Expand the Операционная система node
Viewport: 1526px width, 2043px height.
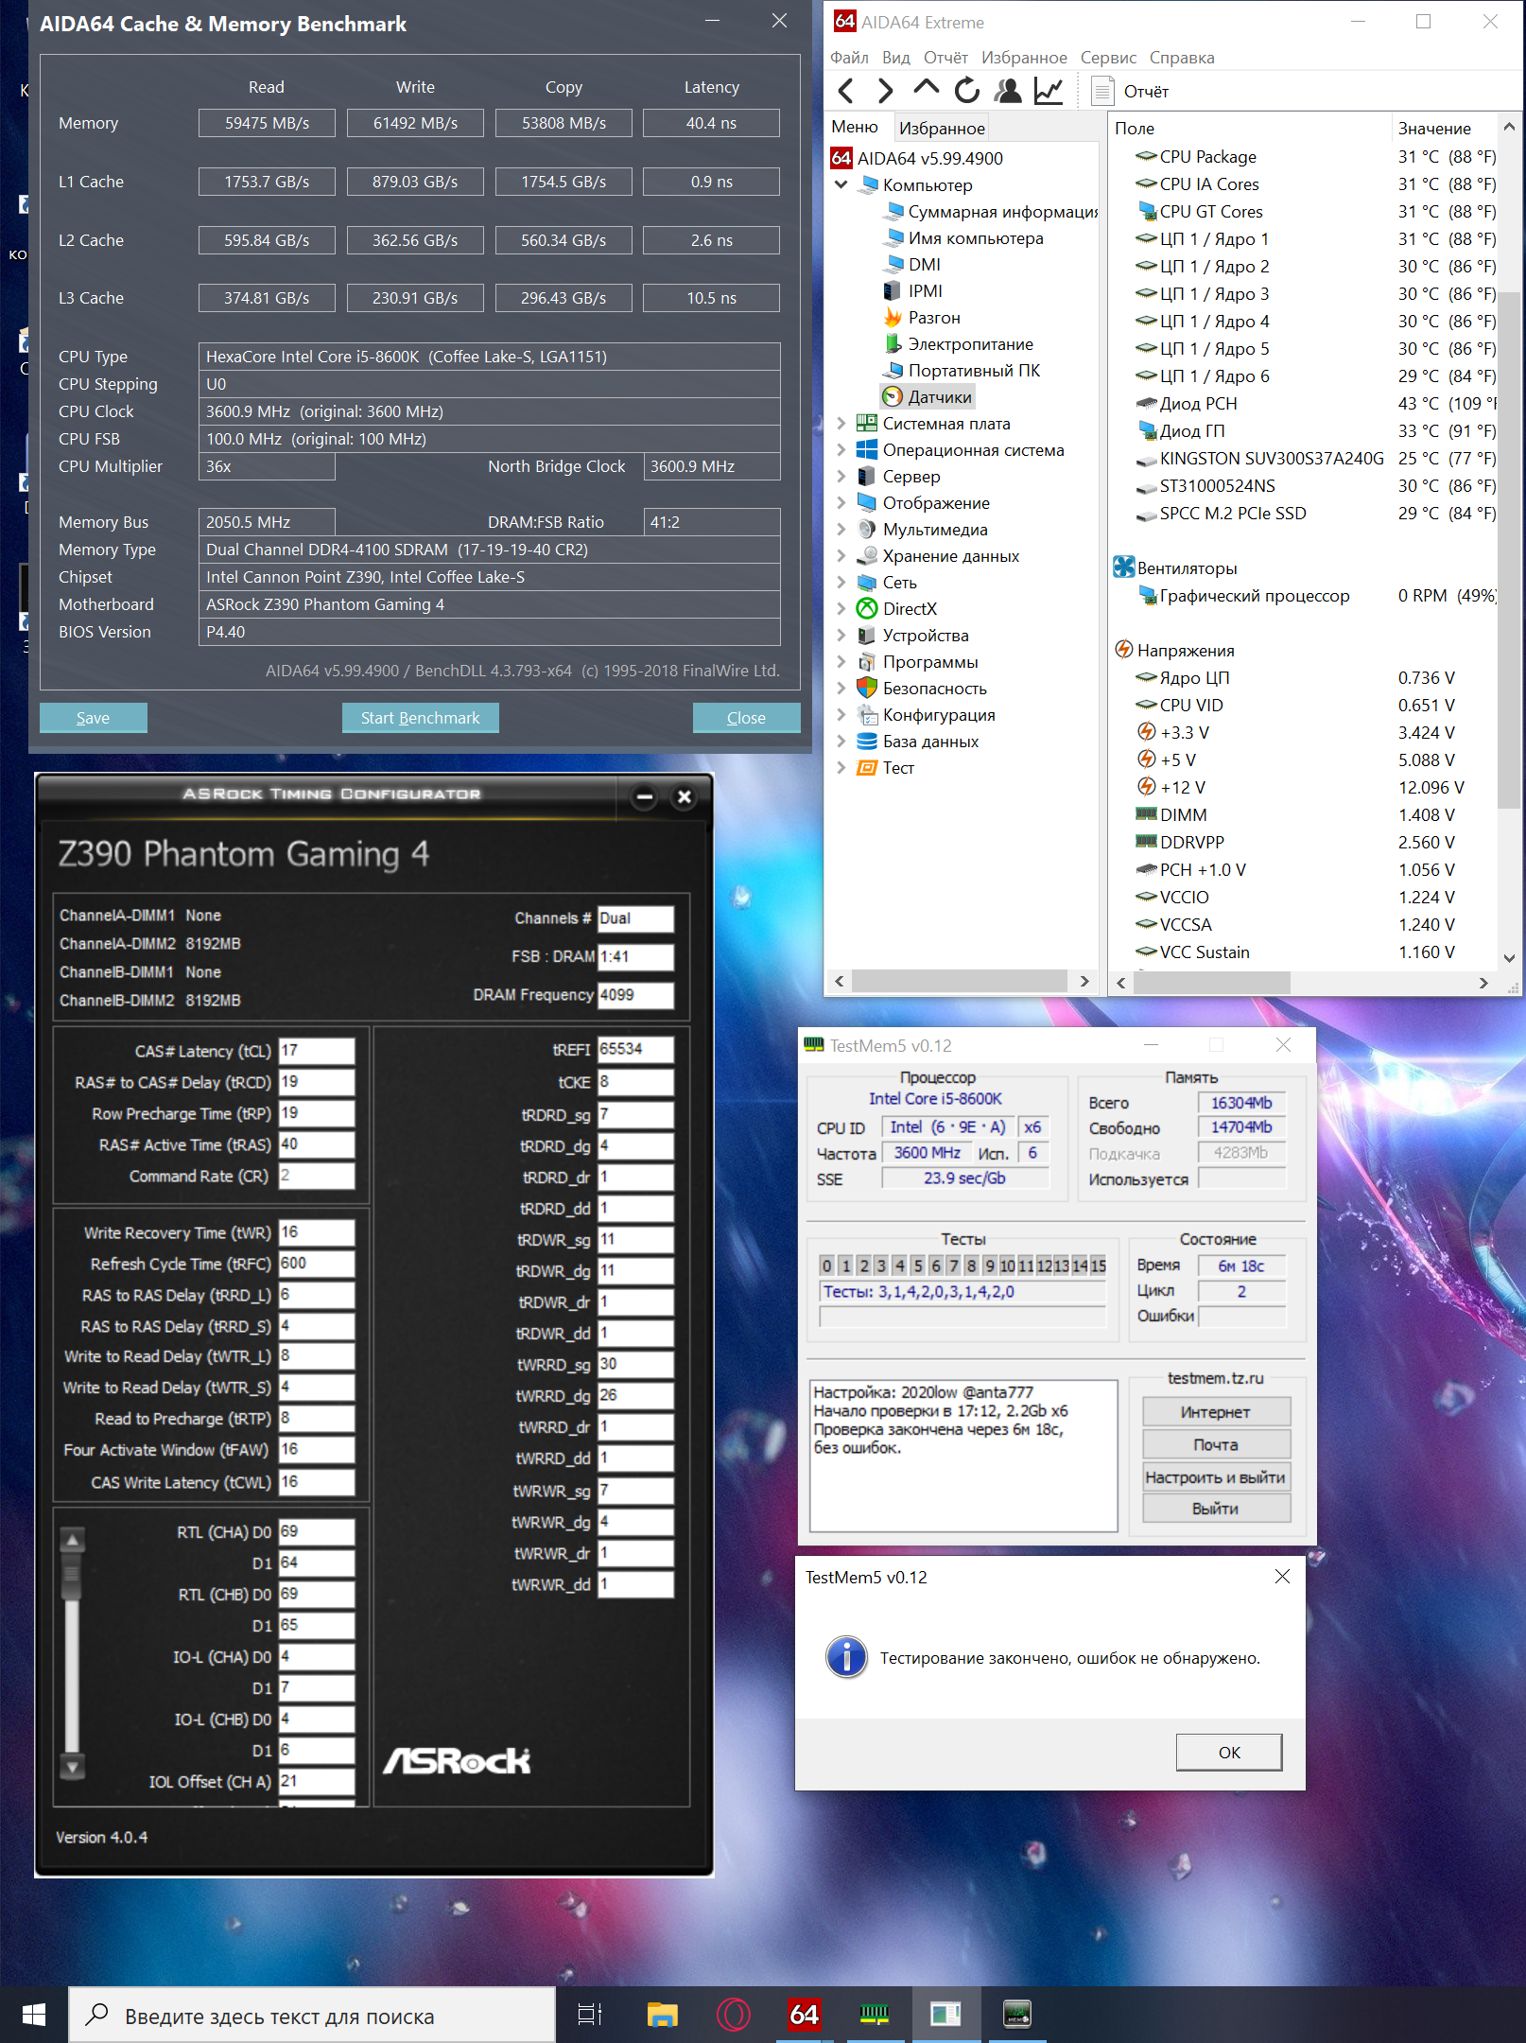[x=841, y=450]
